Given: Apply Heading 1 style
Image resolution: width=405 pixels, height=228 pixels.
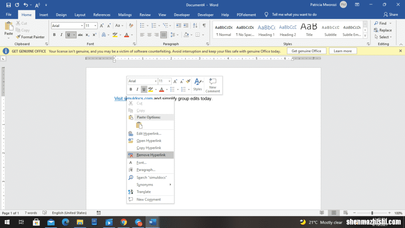Looking at the screenshot, I should click(x=266, y=30).
